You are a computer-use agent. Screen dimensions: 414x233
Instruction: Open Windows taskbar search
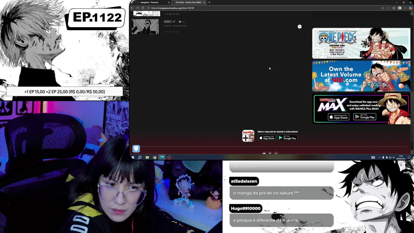(140, 158)
